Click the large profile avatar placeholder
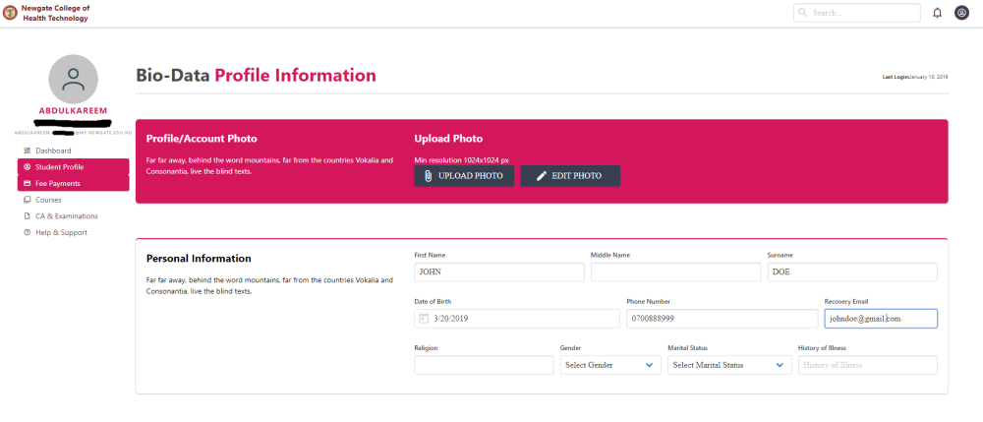This screenshot has width=983, height=422. (73, 80)
